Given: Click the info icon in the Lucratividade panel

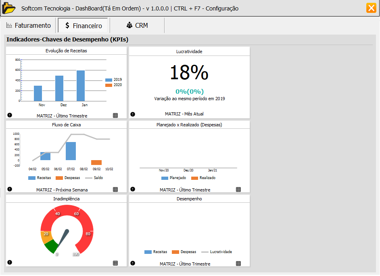Looking at the screenshot, I should click(133, 114).
